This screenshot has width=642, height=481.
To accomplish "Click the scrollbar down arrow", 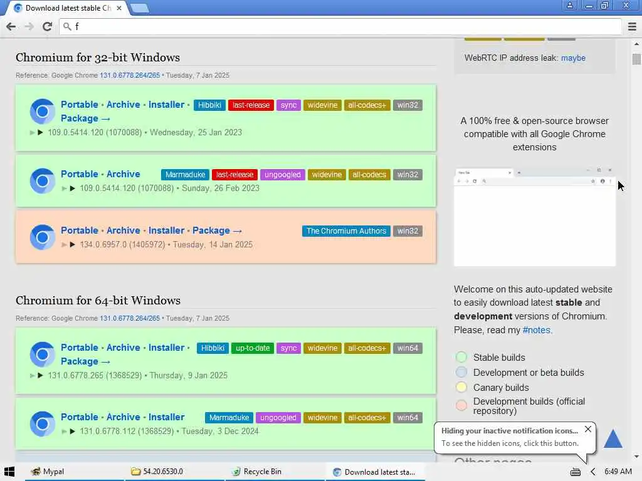I will click(636, 457).
